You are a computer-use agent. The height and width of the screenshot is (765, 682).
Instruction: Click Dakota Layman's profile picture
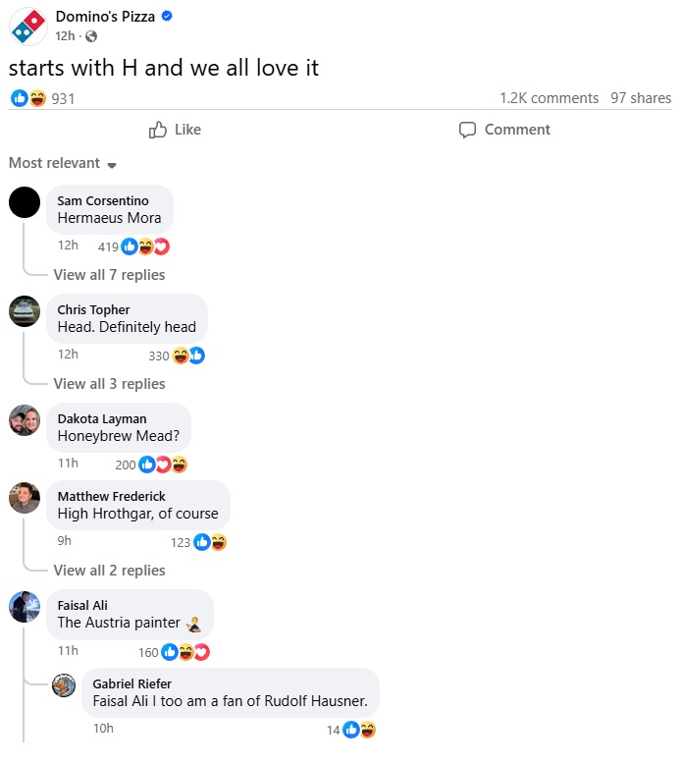point(25,420)
